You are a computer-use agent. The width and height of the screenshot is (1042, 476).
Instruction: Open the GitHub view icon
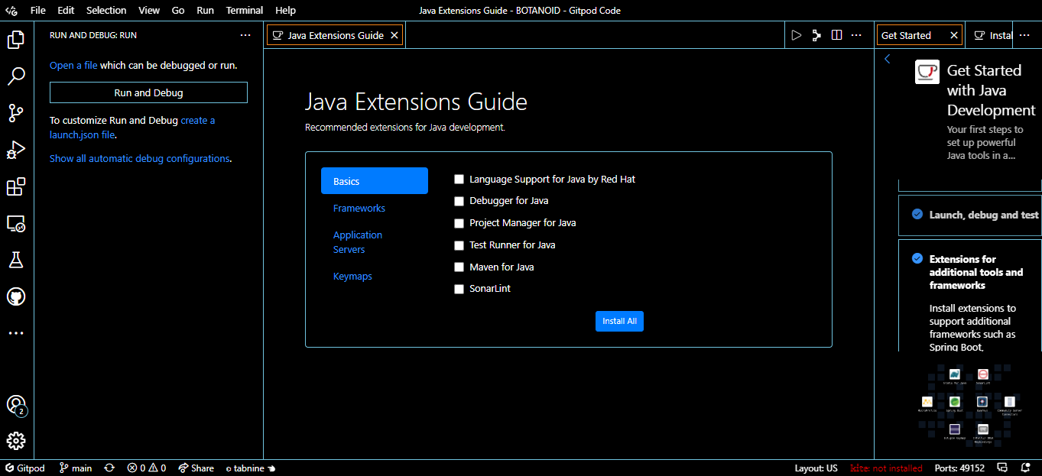click(x=16, y=296)
